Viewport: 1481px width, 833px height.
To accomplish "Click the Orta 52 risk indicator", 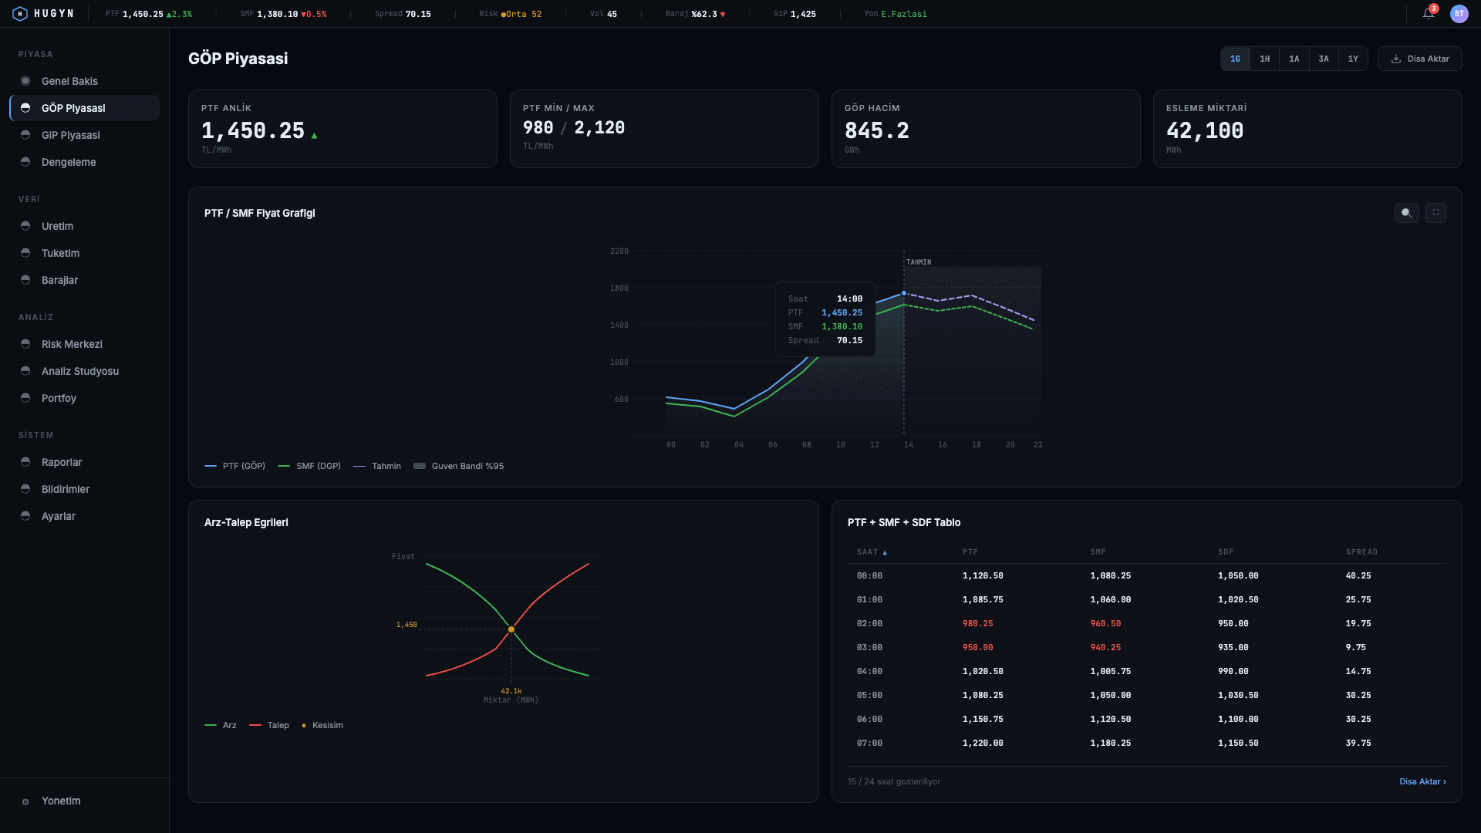I will tap(521, 14).
